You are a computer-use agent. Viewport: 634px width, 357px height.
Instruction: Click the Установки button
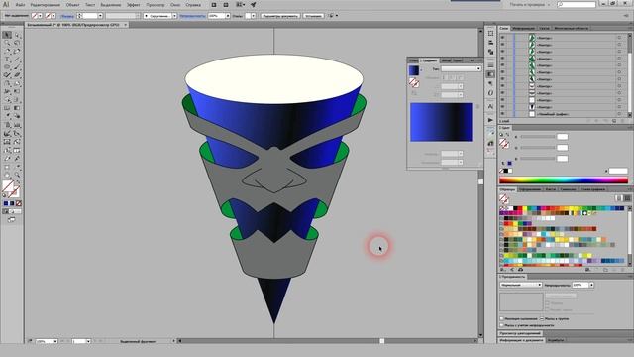coord(313,16)
